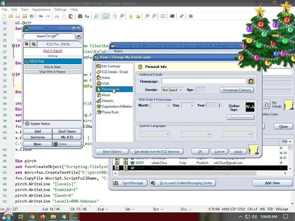The width and height of the screenshot is (295, 221).
Task: Click Get details from the ICQ directory
Action: coord(157,151)
